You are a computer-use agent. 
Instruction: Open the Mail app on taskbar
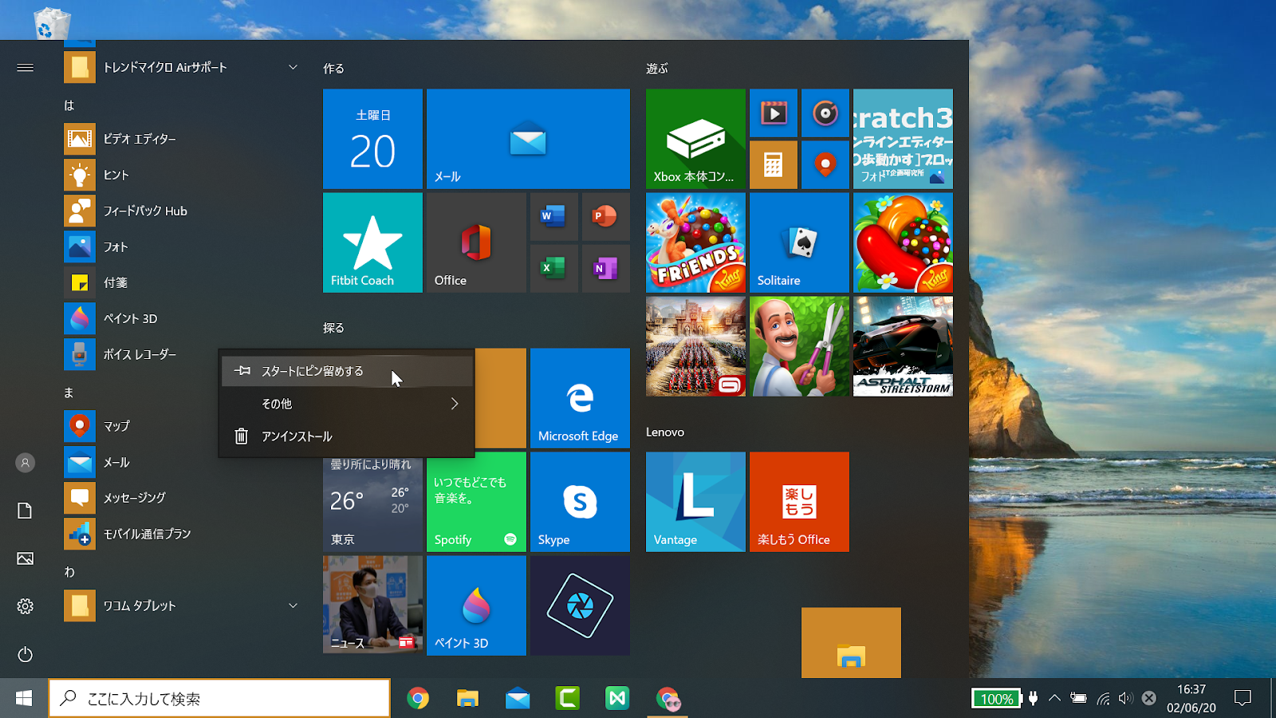point(518,698)
